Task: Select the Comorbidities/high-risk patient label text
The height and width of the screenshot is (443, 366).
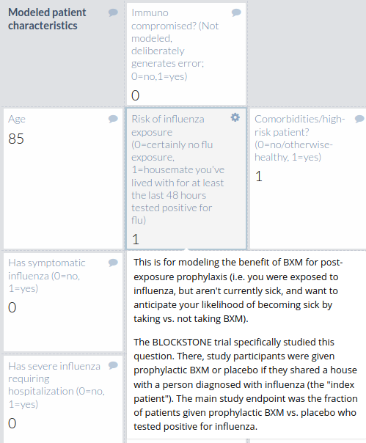Action: [x=299, y=138]
